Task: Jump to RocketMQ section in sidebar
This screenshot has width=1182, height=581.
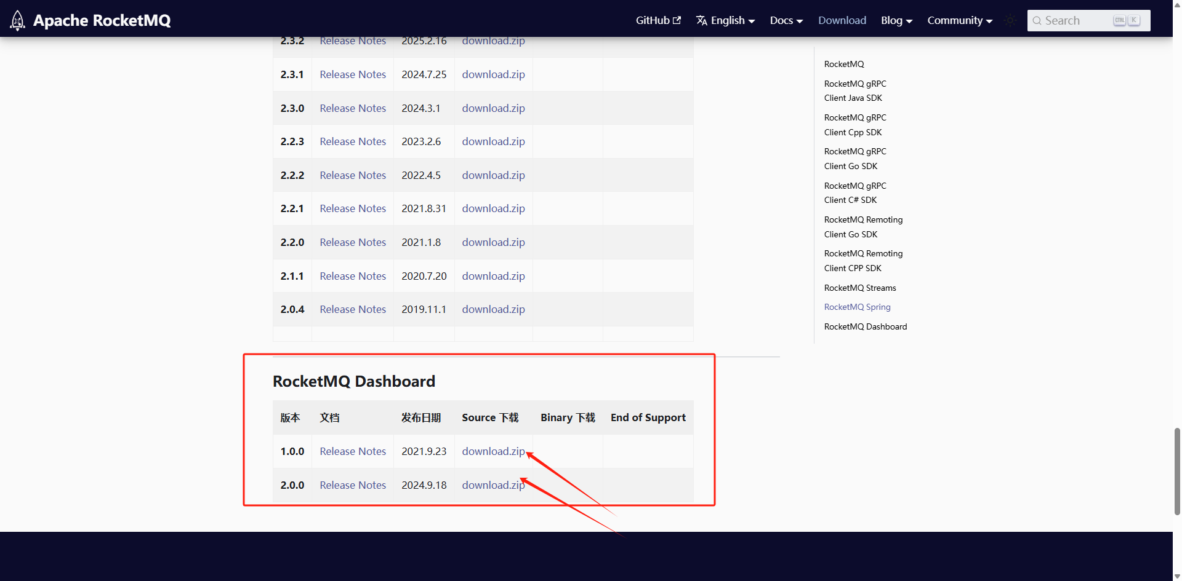Action: pyautogui.click(x=844, y=64)
